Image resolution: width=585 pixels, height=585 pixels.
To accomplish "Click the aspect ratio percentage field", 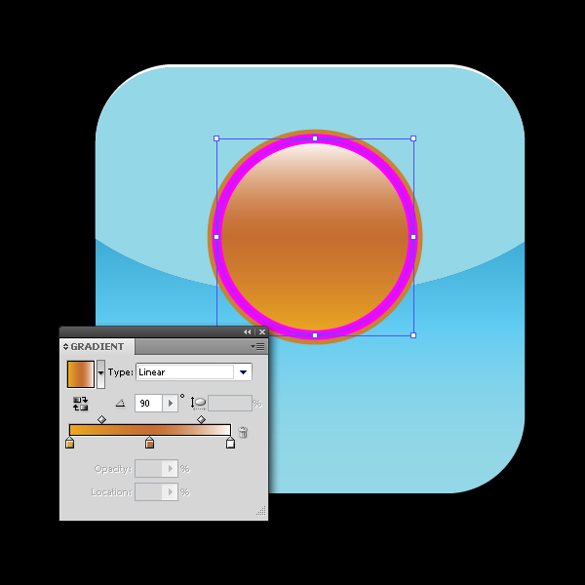I will pos(230,404).
